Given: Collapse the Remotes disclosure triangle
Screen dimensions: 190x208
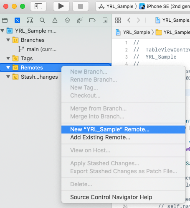Looking at the screenshot, I should pos(8,68).
